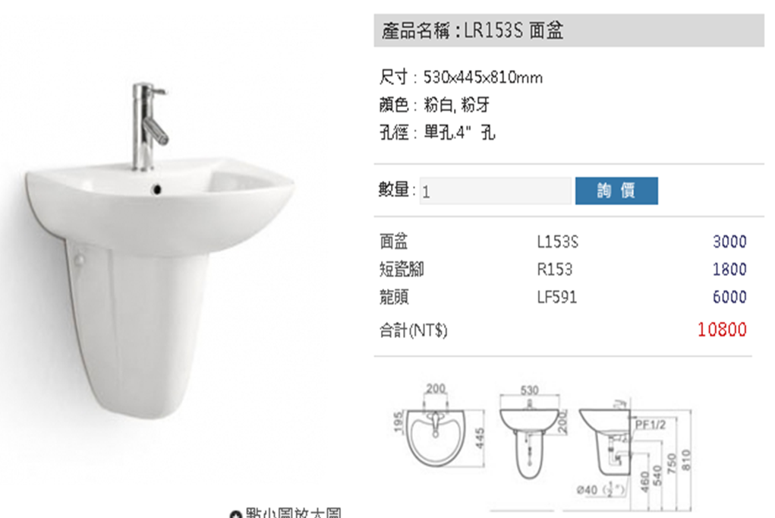The image size is (775, 518).
Task: Select the LF591 faucet model code
Action: click(556, 297)
